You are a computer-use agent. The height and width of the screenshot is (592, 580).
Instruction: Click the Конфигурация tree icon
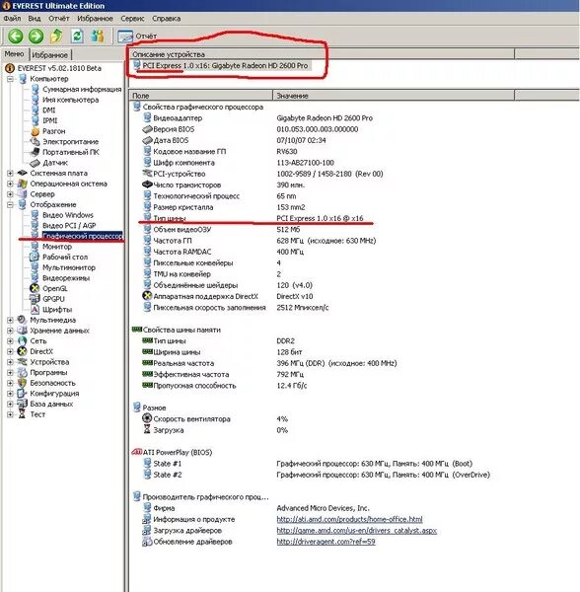pos(23,394)
